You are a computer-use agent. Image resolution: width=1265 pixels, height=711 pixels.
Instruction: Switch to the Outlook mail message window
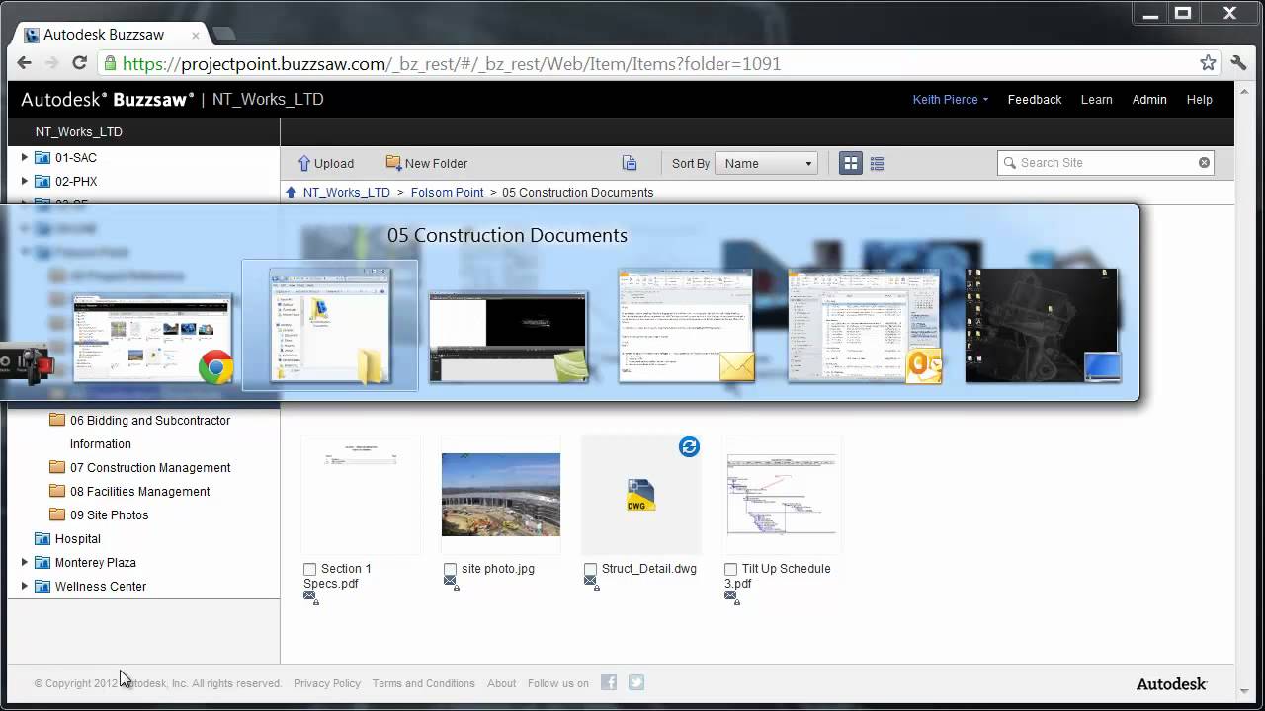coord(686,325)
